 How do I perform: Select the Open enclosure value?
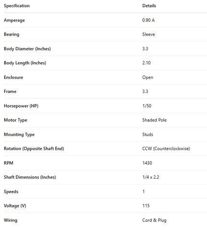pos(148,78)
